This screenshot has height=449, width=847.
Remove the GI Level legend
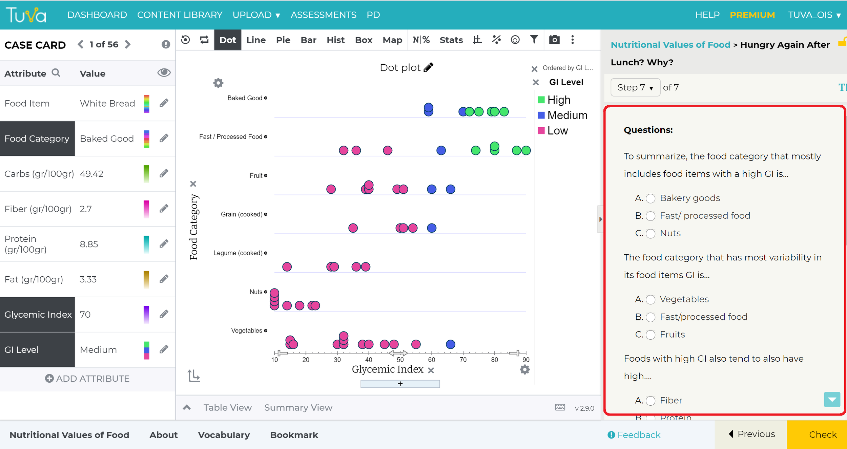pyautogui.click(x=536, y=82)
